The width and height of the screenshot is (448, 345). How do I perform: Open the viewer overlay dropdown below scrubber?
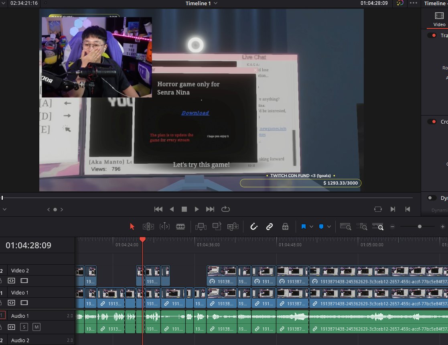pos(4,209)
